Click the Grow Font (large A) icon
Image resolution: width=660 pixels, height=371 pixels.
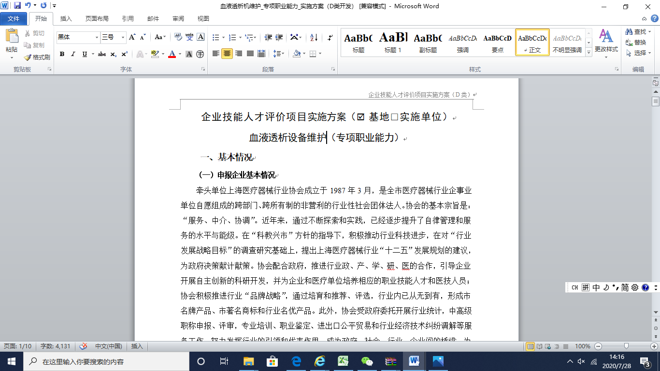pos(132,37)
